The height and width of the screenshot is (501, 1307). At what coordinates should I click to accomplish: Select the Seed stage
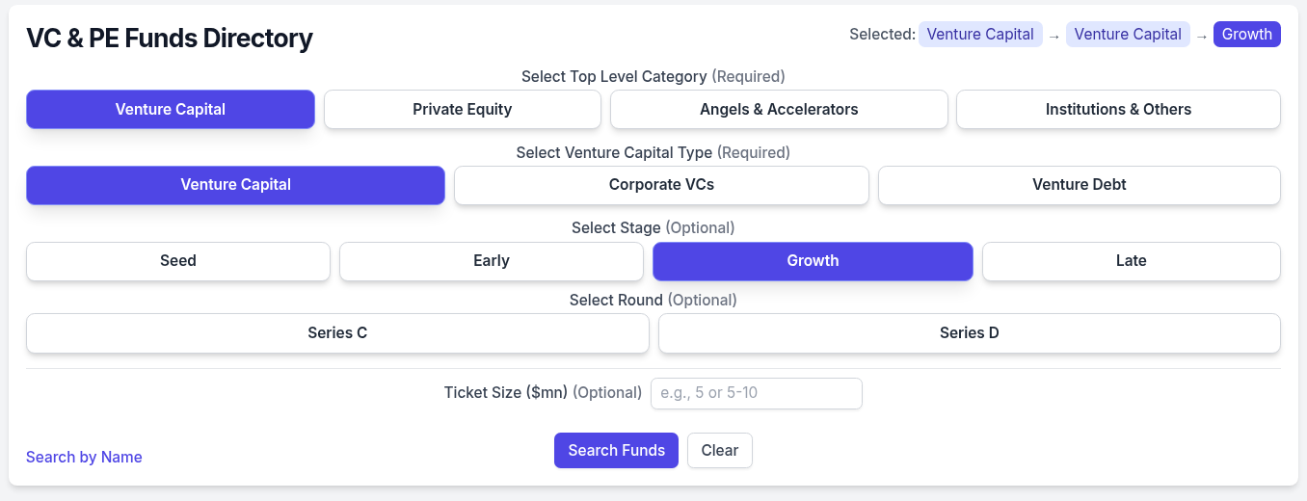[x=178, y=261]
